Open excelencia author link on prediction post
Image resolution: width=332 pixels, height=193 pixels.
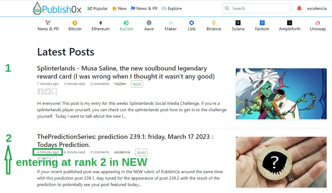[x=122, y=152]
